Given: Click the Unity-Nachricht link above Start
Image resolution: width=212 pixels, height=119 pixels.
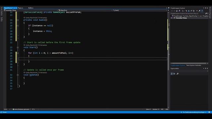Looking at the screenshot, I should (x=31, y=45).
